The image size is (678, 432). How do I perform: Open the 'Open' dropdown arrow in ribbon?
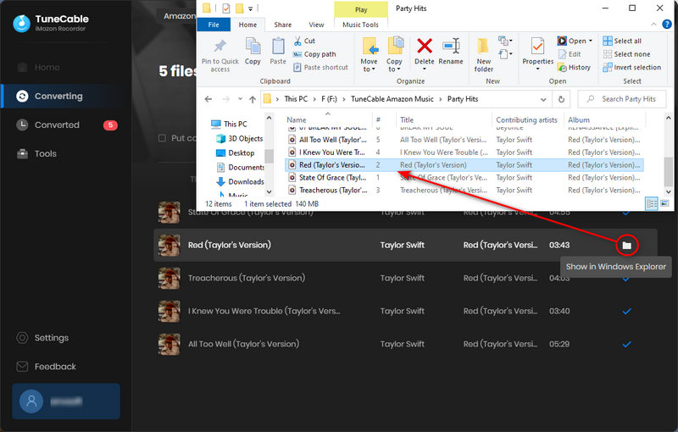[591, 41]
